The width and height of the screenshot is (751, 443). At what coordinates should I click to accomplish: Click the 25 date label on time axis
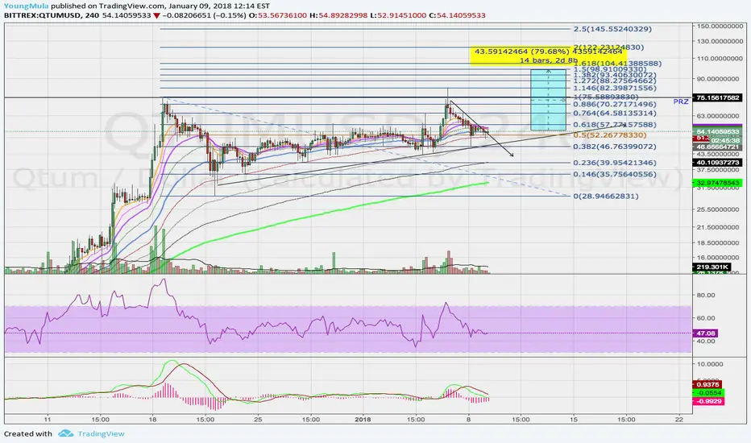(258, 420)
